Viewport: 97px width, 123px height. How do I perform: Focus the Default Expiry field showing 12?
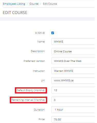point(73,90)
